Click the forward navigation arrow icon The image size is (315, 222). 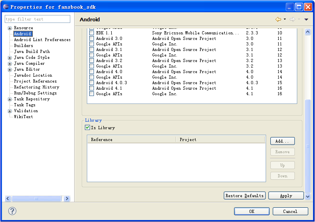[292, 19]
